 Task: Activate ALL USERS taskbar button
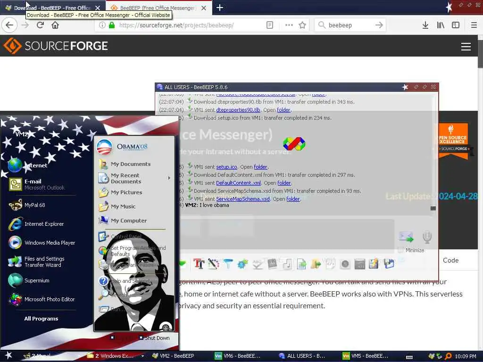click(302, 356)
